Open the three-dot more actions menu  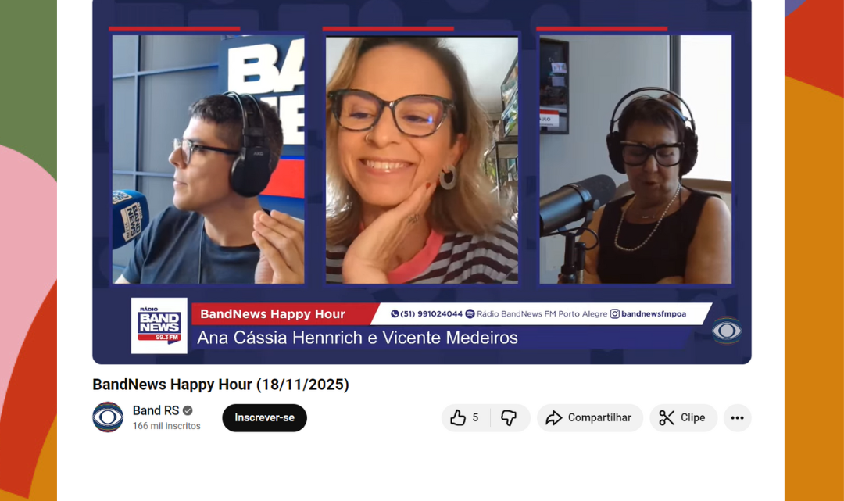pos(737,417)
